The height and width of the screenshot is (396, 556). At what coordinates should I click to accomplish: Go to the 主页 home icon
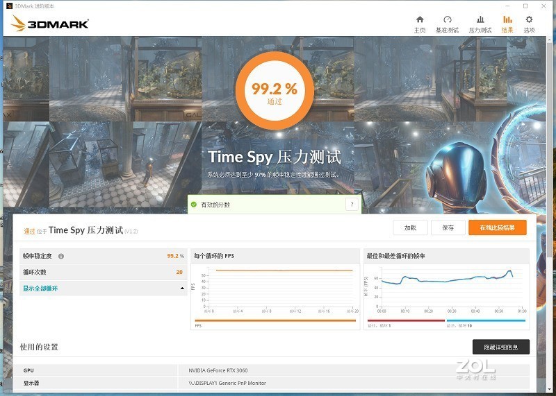coord(419,24)
